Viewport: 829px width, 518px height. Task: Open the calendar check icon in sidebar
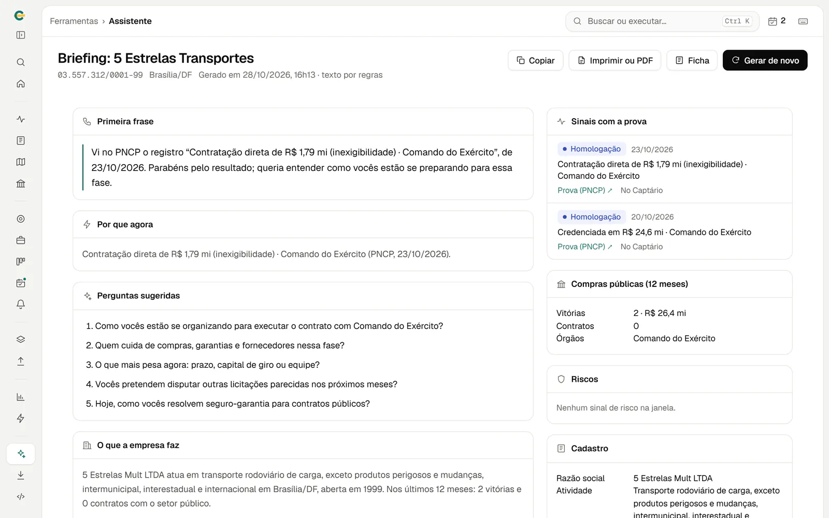click(x=21, y=283)
